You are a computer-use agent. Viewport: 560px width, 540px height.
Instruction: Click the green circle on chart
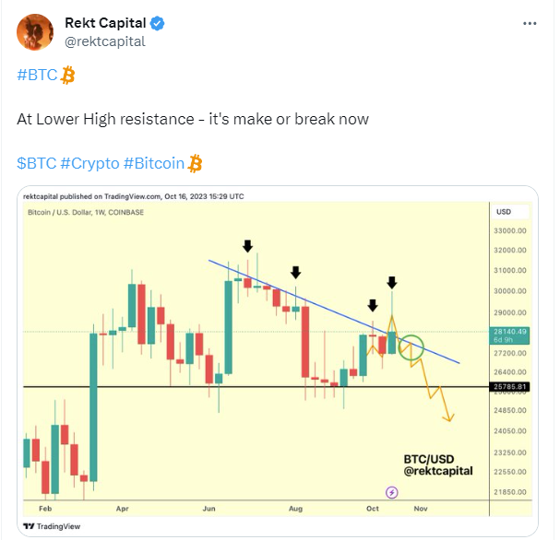tap(412, 348)
